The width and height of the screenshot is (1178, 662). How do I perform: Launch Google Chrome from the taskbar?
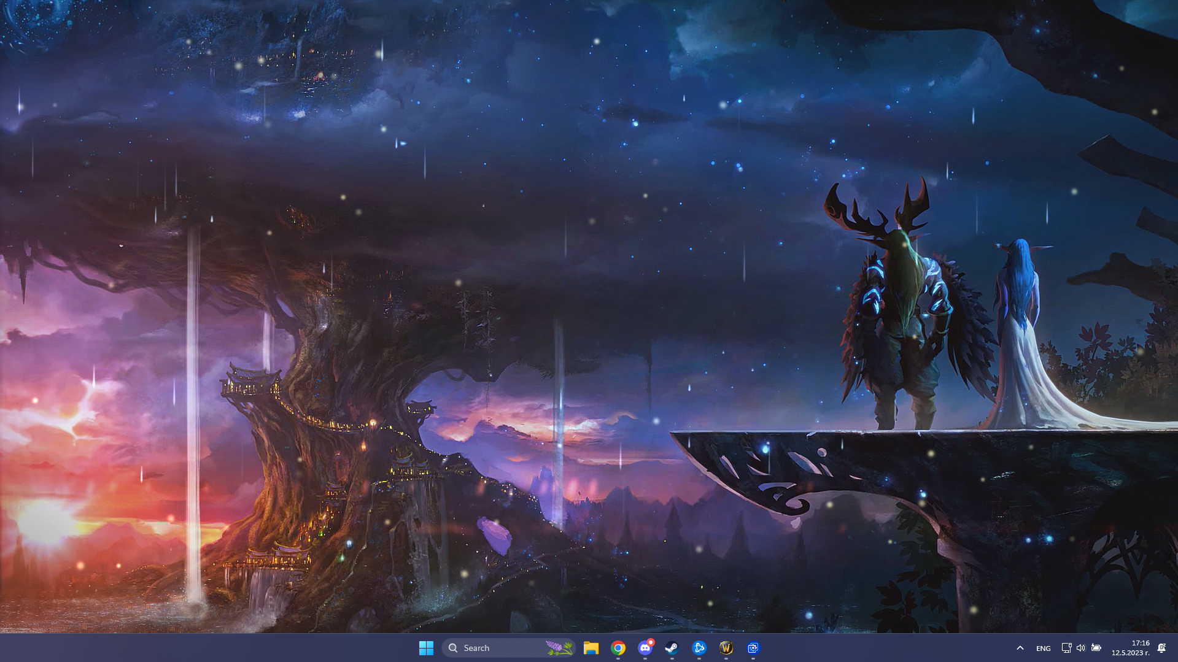tap(618, 648)
